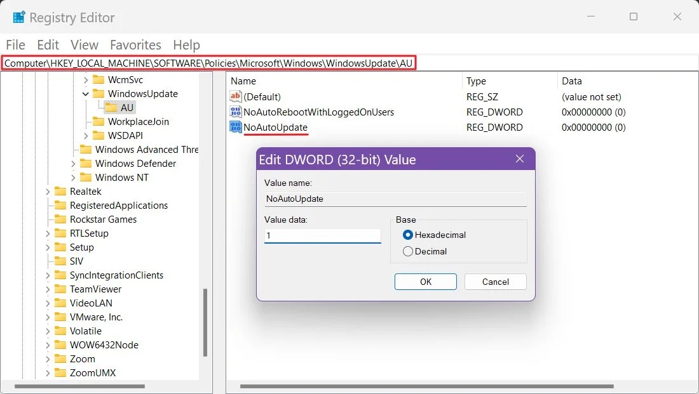Click the values pane horizontal scrollbar

[427, 386]
